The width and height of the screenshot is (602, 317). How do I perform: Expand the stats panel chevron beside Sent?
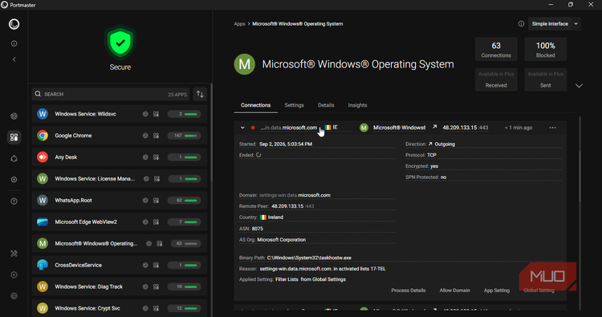[579, 86]
